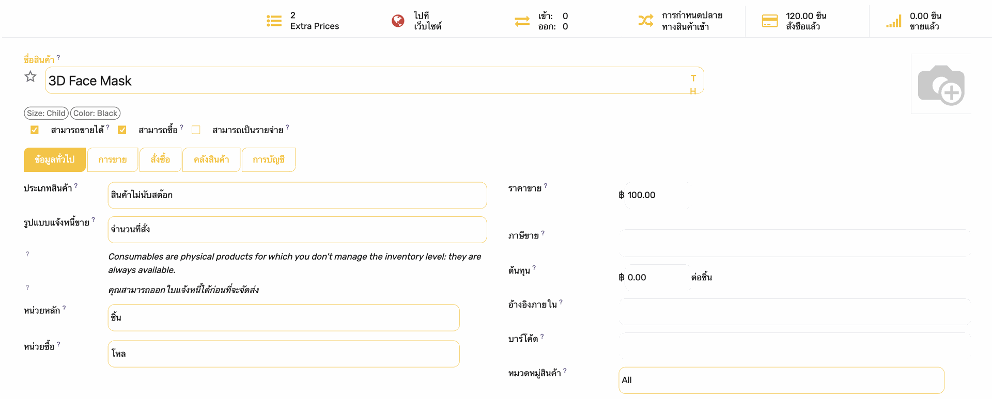Click the purchased units credit card icon
The height and width of the screenshot is (399, 992).
point(770,21)
